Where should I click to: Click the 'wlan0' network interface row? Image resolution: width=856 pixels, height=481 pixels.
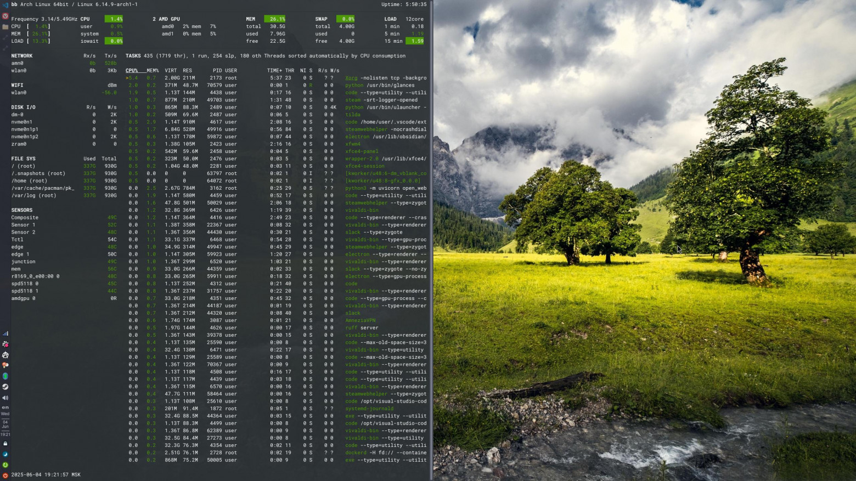(64, 71)
